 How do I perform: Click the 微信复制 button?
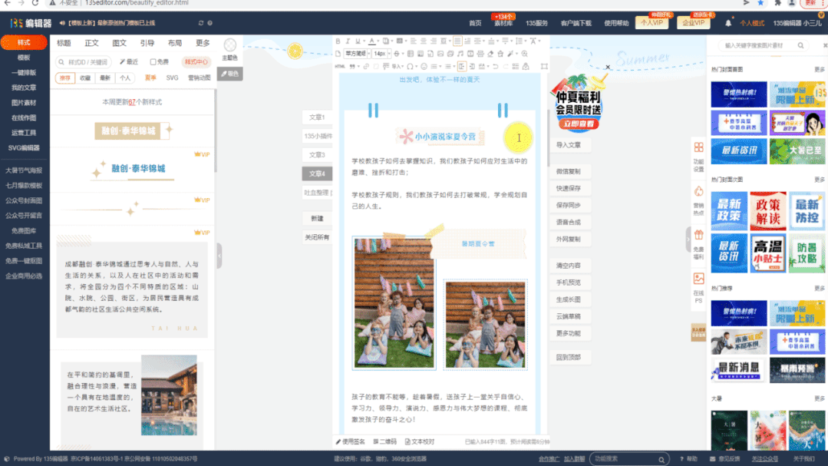tap(569, 171)
